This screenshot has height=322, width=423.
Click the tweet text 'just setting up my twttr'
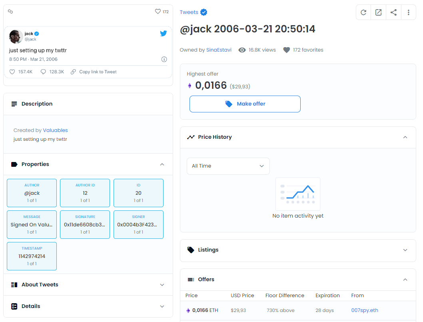pos(38,50)
